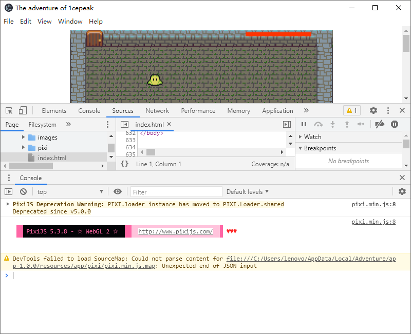Viewport: 411px width, 334px height.
Task: Click the pause script execution button
Action: (x=304, y=124)
